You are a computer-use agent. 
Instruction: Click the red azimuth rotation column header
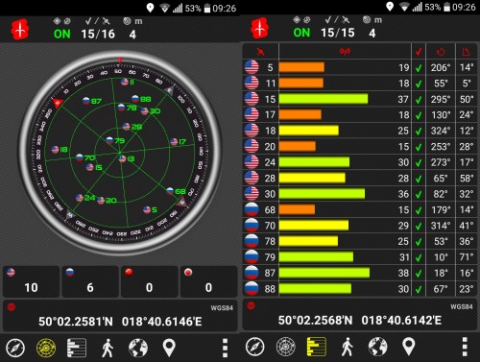[x=441, y=52]
